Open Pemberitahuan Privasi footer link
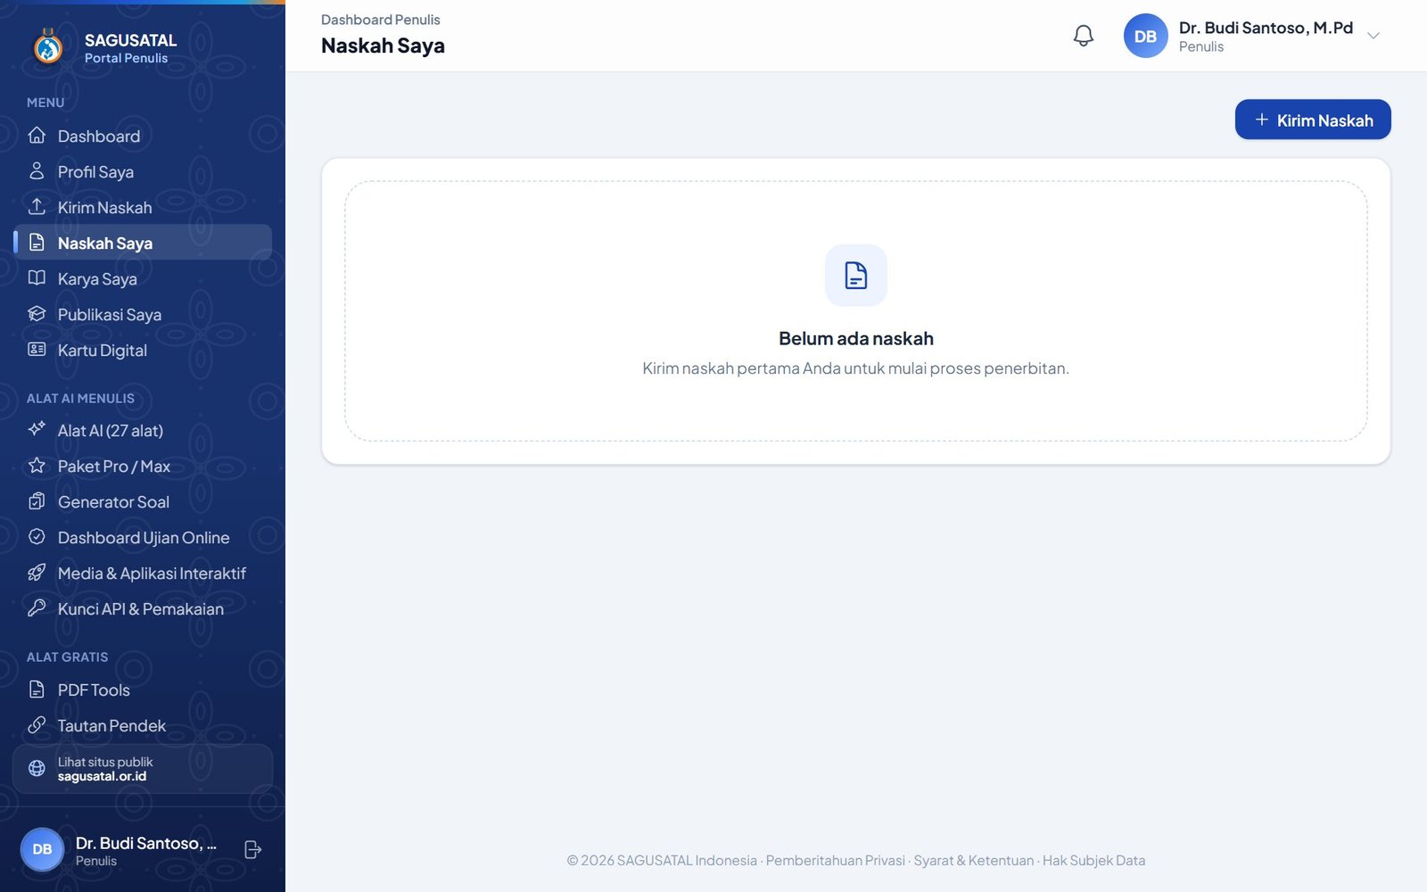This screenshot has width=1427, height=892. (x=835, y=861)
